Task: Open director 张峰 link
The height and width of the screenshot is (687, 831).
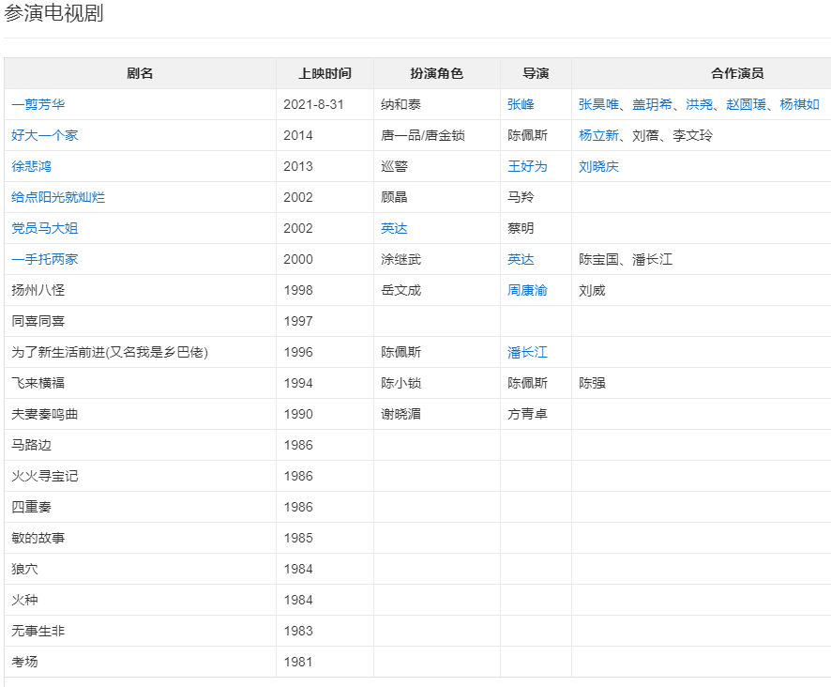Action: [x=521, y=104]
